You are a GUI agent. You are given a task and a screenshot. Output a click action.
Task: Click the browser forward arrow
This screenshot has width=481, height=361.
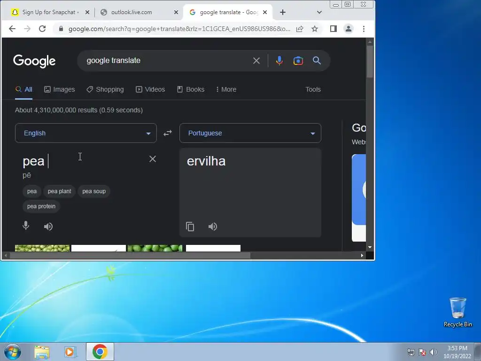coord(27,29)
